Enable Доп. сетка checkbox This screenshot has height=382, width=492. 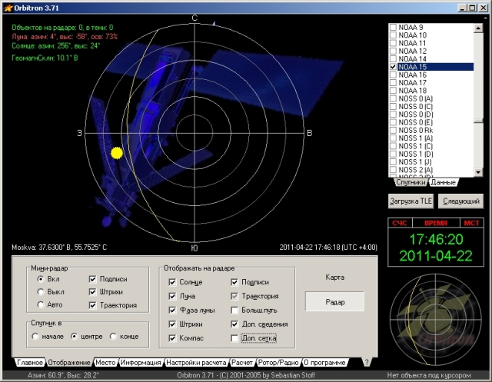pos(234,338)
